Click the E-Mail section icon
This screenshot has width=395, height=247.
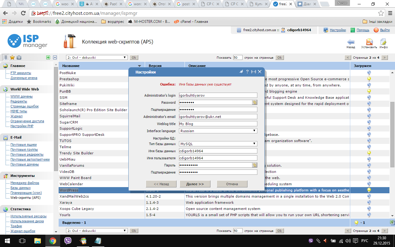[6, 137]
